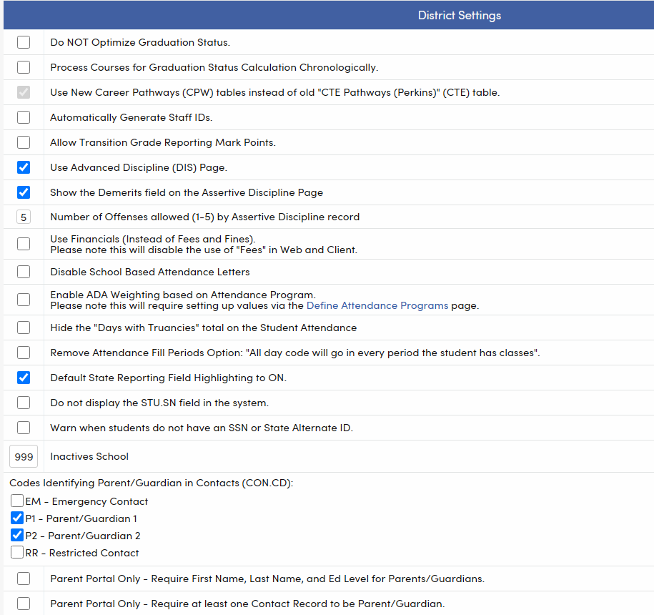Enable ADA Weighting based on Attendance Program
This screenshot has height=615, width=654.
click(24, 300)
